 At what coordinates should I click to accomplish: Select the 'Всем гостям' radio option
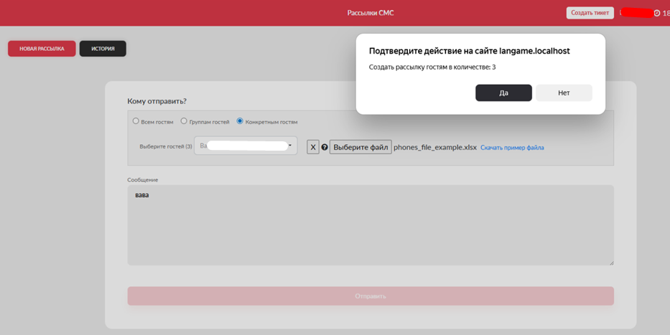(136, 121)
